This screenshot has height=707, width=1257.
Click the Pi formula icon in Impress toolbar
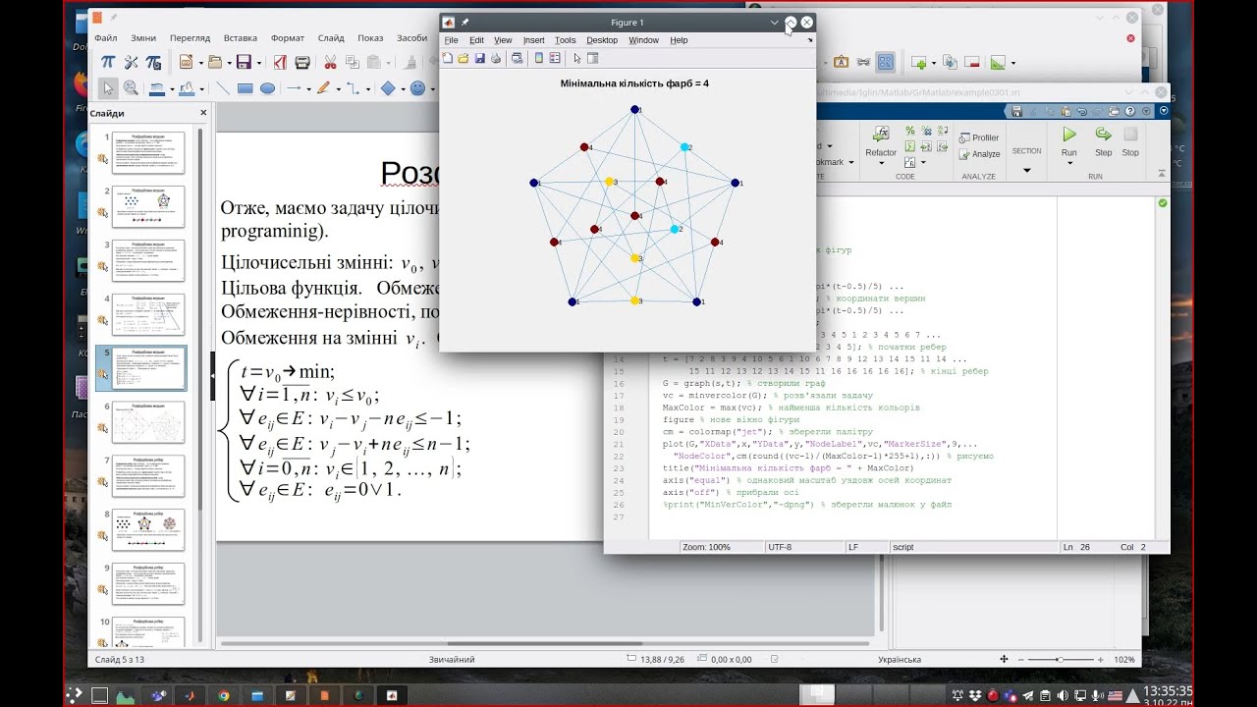108,62
